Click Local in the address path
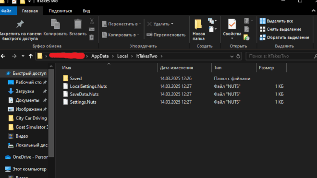The image size is (317, 178). [122, 56]
